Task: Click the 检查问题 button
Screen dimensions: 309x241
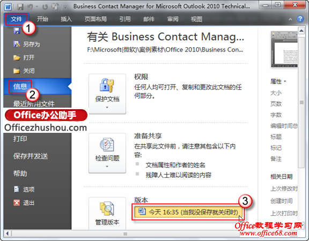Action: pyautogui.click(x=107, y=153)
